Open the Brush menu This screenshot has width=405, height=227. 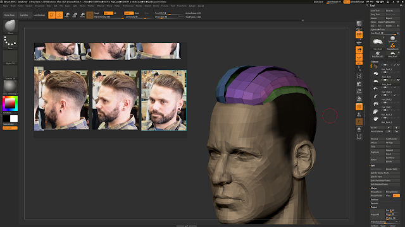pyautogui.click(x=13, y=6)
